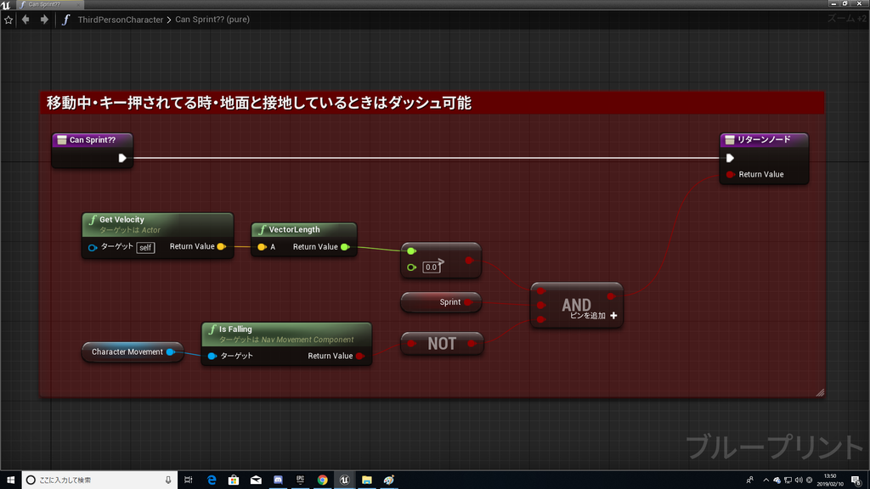Viewport: 870px width, 489px height.
Task: Expand hidden icons with the system tray chevron
Action: click(765, 480)
